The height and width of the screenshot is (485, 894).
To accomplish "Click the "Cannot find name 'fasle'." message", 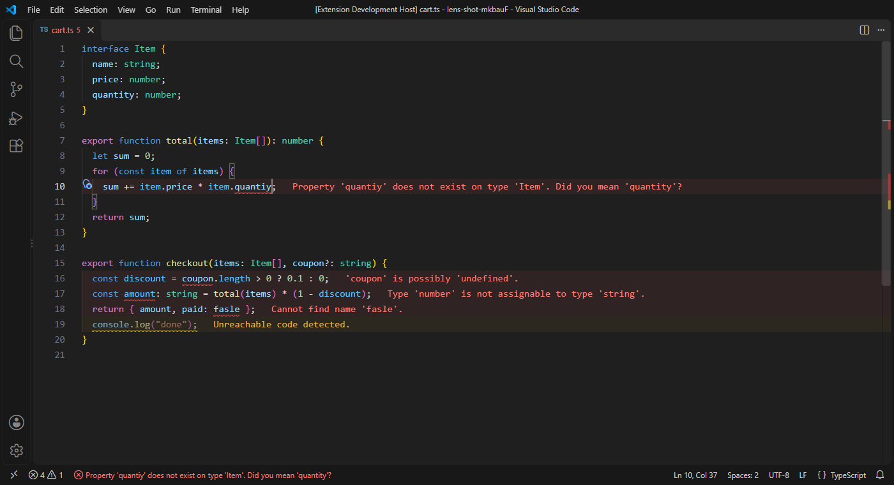I will 337,309.
